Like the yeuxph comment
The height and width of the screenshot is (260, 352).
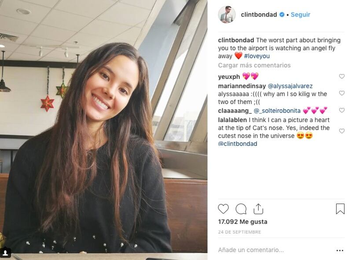[342, 76]
